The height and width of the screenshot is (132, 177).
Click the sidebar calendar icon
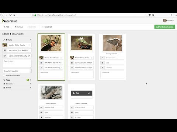pyautogui.click(x=5, y=51)
